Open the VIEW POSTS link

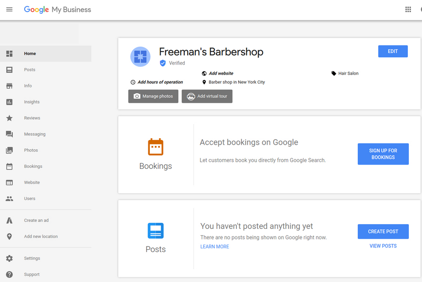(383, 246)
